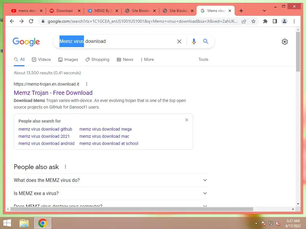Click the Chrome taskbar icon
Screen dimensions: 306x229
point(43,223)
